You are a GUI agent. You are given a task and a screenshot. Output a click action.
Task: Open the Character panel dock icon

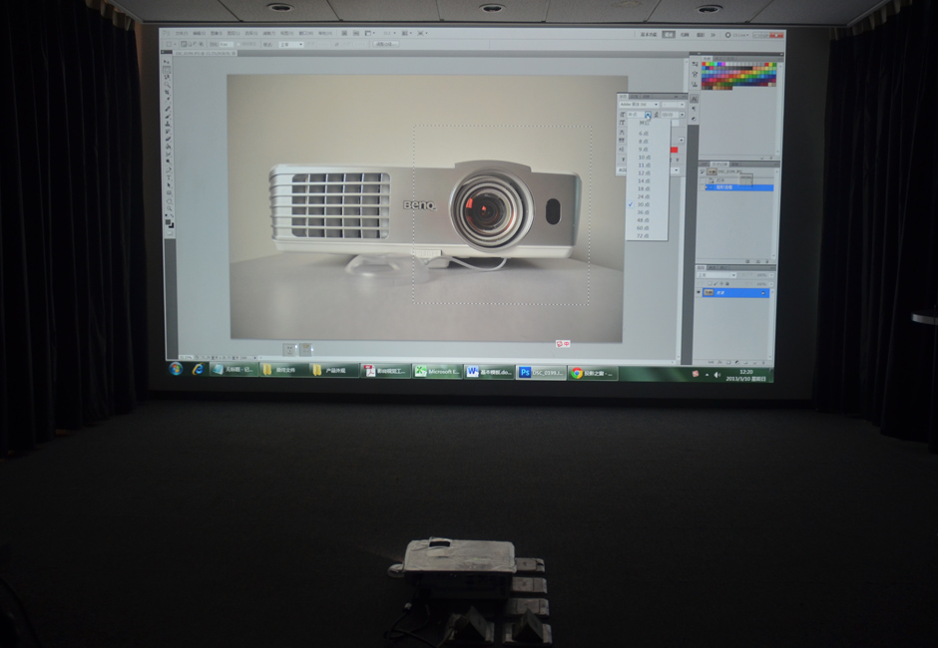[x=694, y=98]
